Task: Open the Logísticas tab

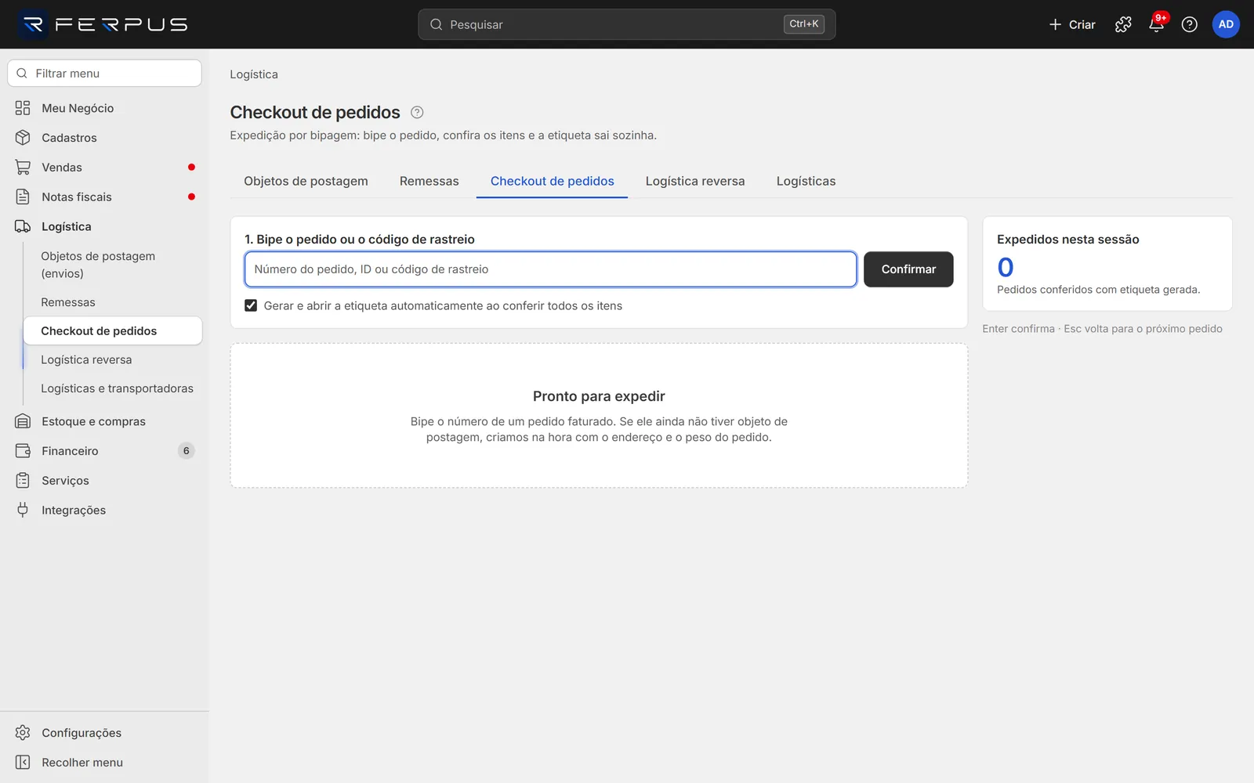Action: tap(806, 181)
